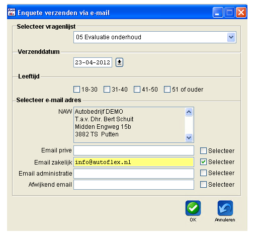Enable the 31-40 age checkbox

pos(107,90)
